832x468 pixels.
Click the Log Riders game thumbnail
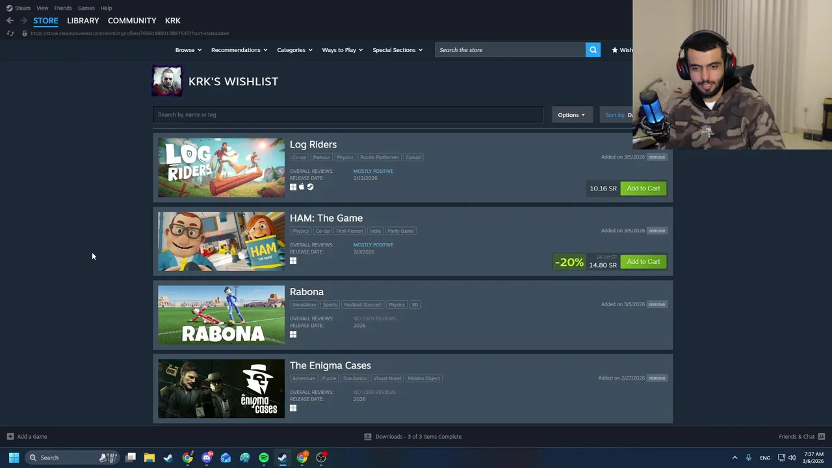[x=221, y=168]
